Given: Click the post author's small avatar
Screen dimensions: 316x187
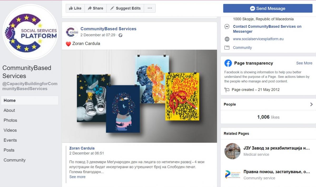Looking at the screenshot, I should [72, 32].
